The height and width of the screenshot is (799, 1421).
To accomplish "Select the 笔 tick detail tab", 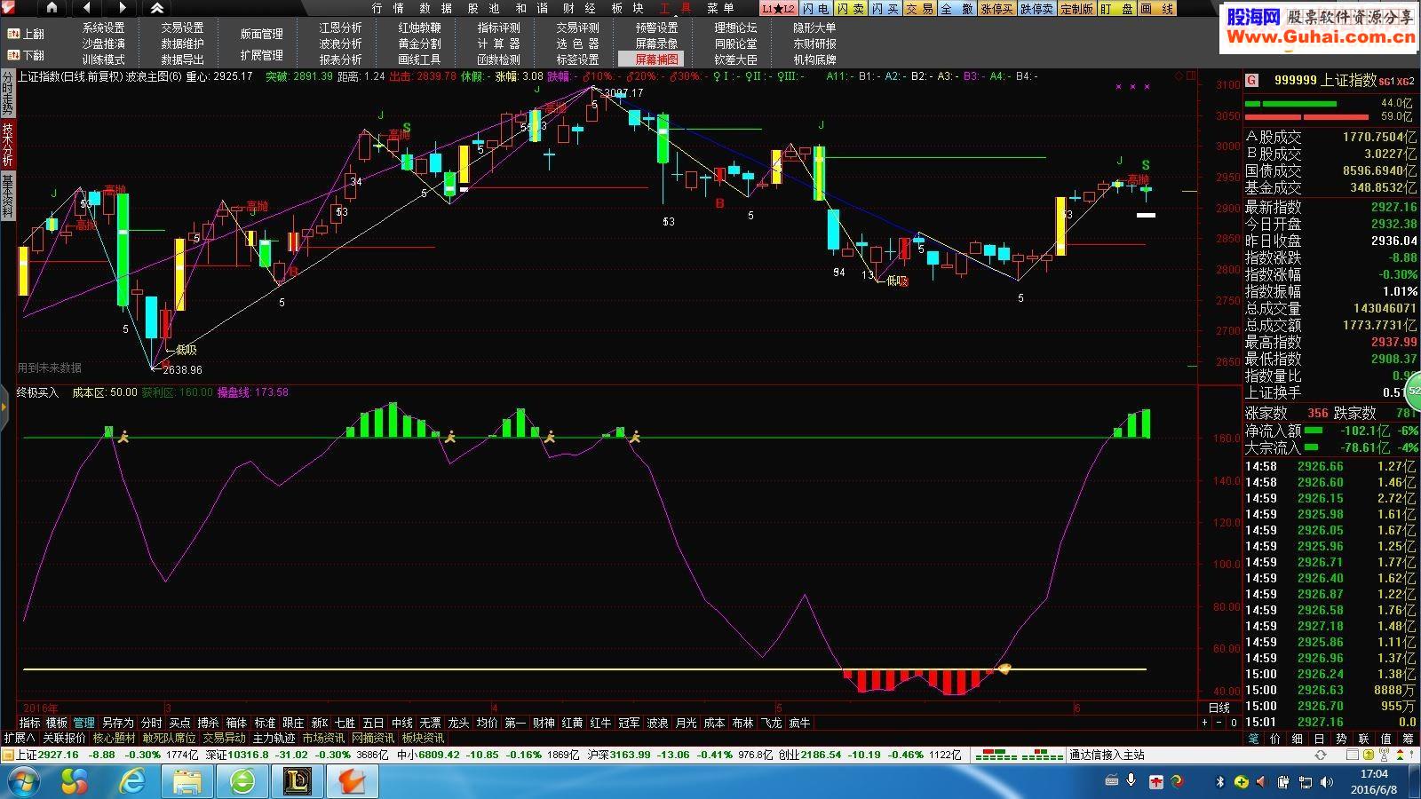I will 1253,739.
